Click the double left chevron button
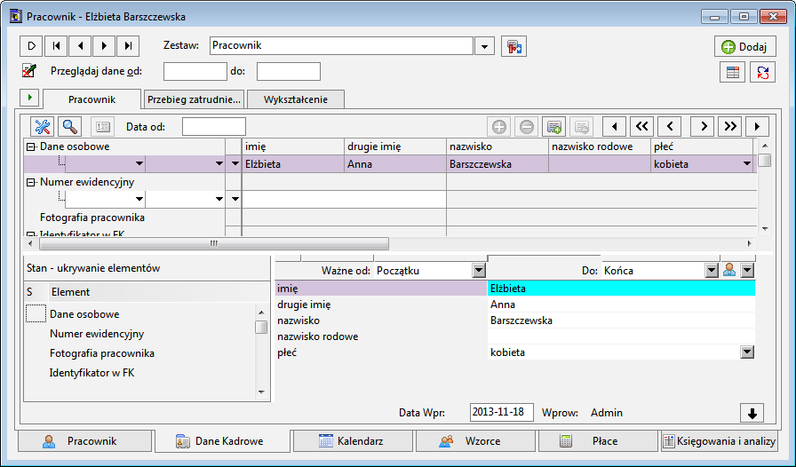The width and height of the screenshot is (796, 467). point(641,126)
